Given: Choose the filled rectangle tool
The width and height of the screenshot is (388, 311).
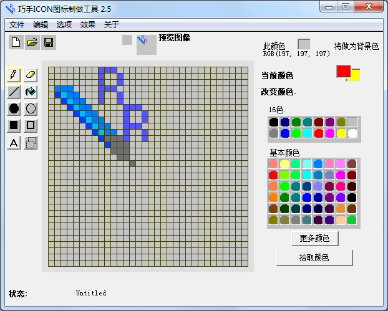Looking at the screenshot, I should click(14, 125).
